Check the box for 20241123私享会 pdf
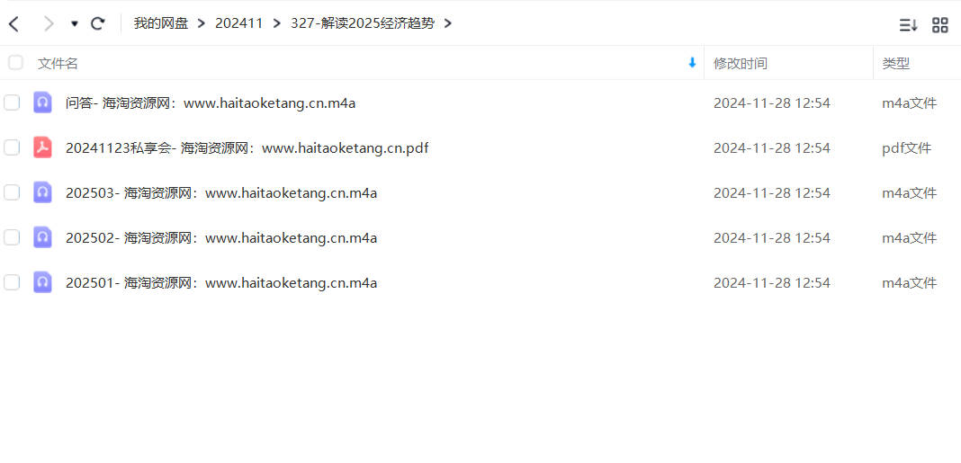 coord(12,147)
